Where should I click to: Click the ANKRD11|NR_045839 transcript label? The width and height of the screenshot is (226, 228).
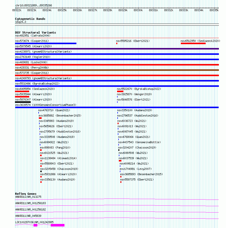click(28, 216)
